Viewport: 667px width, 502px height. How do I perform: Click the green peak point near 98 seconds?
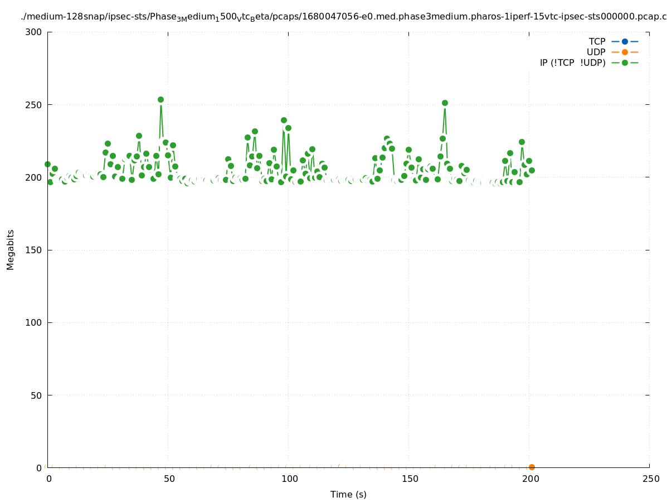click(x=284, y=120)
